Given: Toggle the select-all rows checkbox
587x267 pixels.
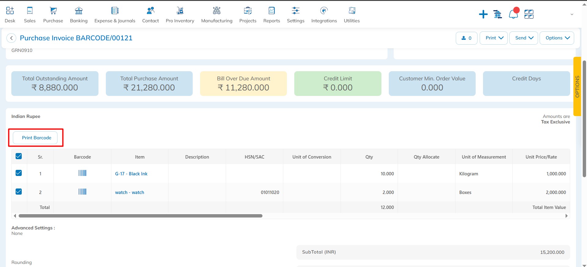Looking at the screenshot, I should point(19,156).
